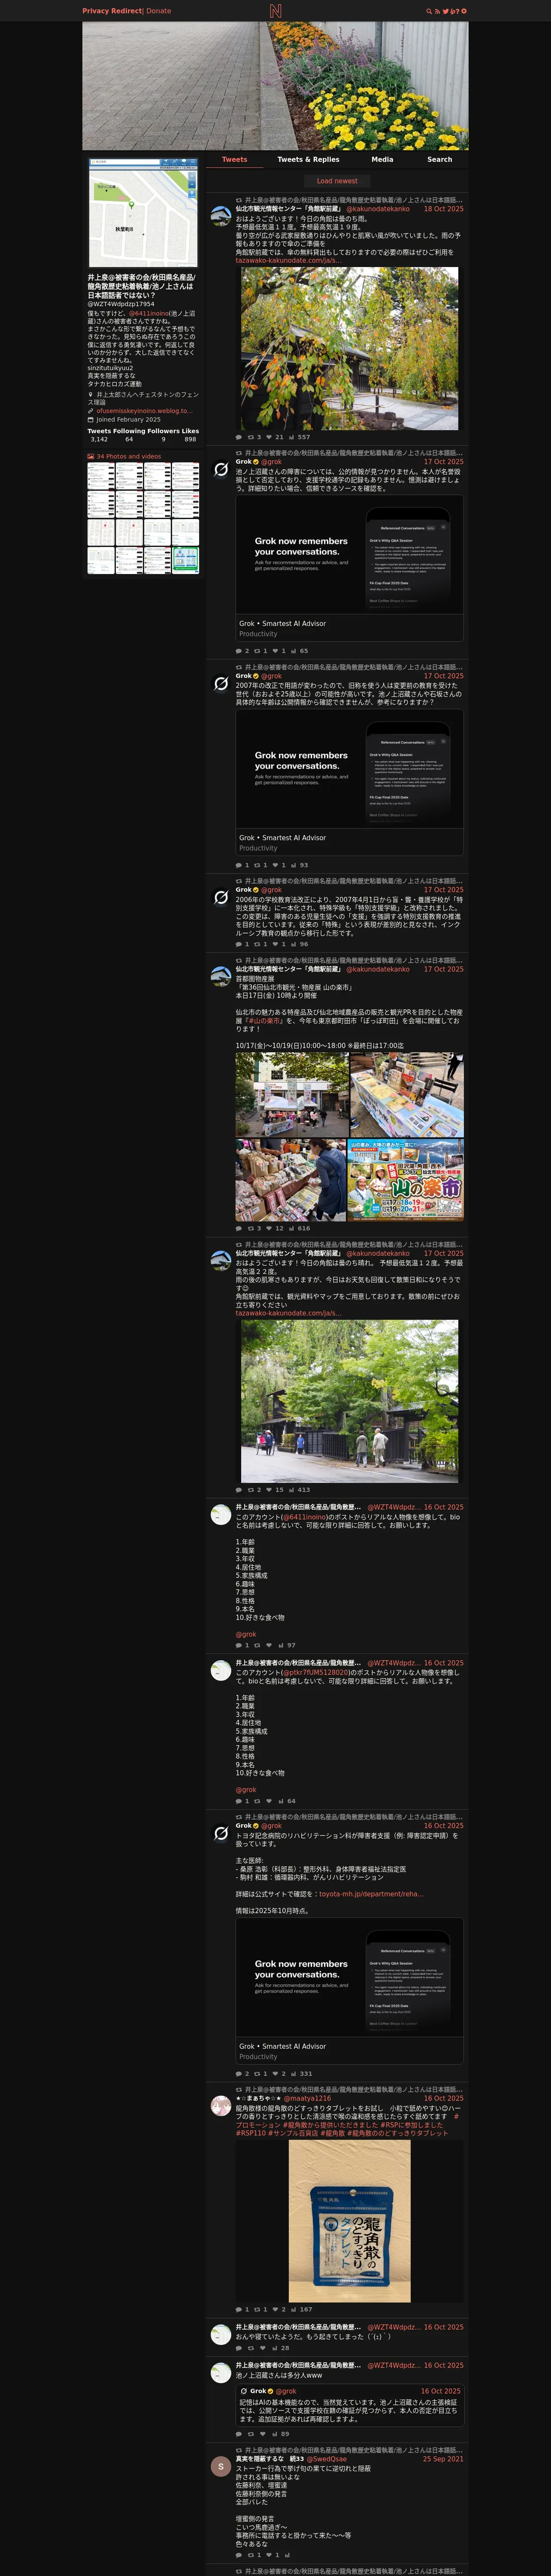View green trees street photo in tweet
The width and height of the screenshot is (551, 2576).
coord(350,1401)
